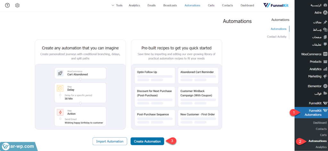This screenshot has width=328, height=151.
Task: Expand the Tools dropdown menu
Action: coord(117,5)
